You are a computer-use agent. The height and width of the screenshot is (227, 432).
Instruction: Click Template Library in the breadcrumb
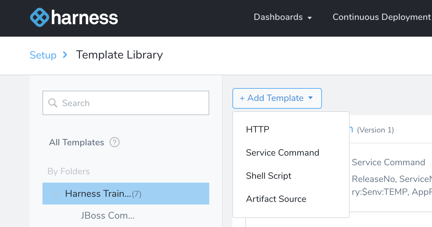pyautogui.click(x=119, y=55)
